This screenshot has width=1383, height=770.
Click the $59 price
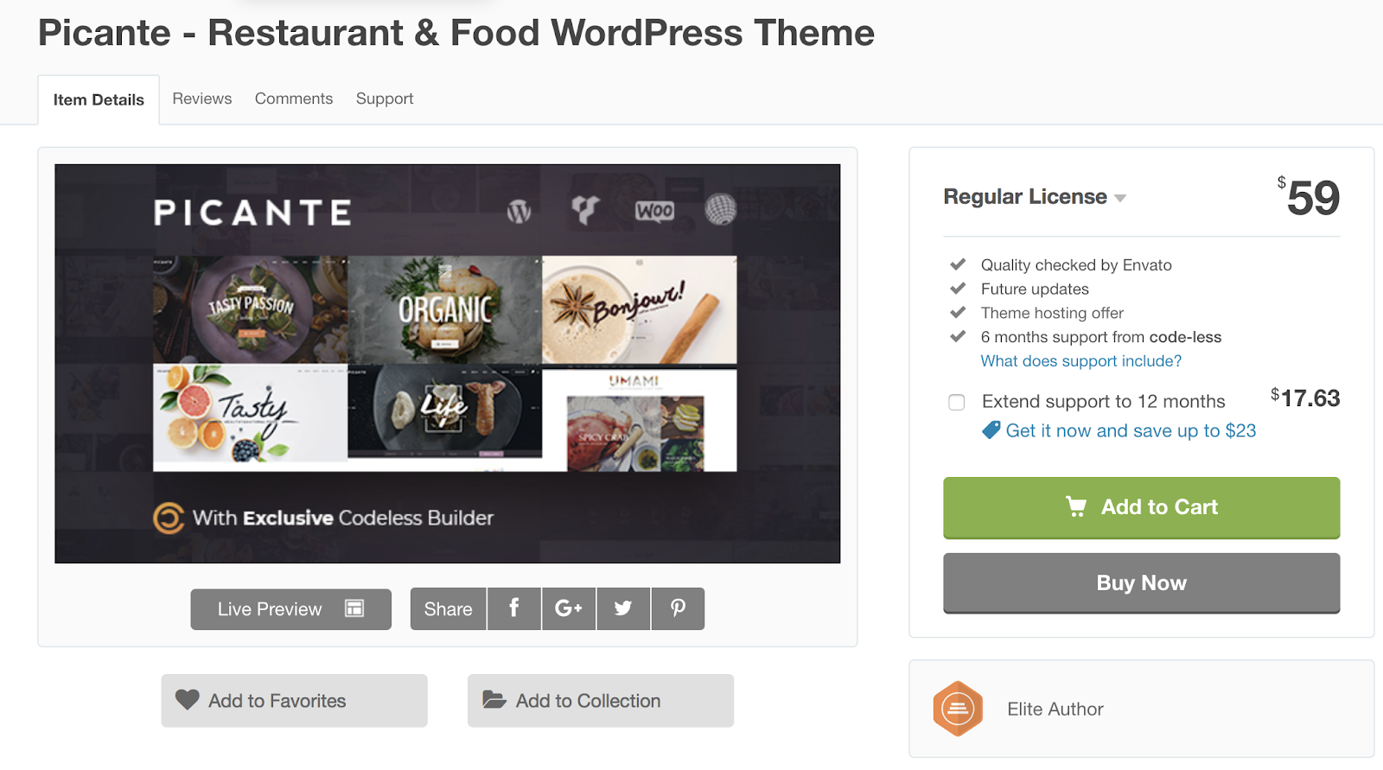[1309, 197]
